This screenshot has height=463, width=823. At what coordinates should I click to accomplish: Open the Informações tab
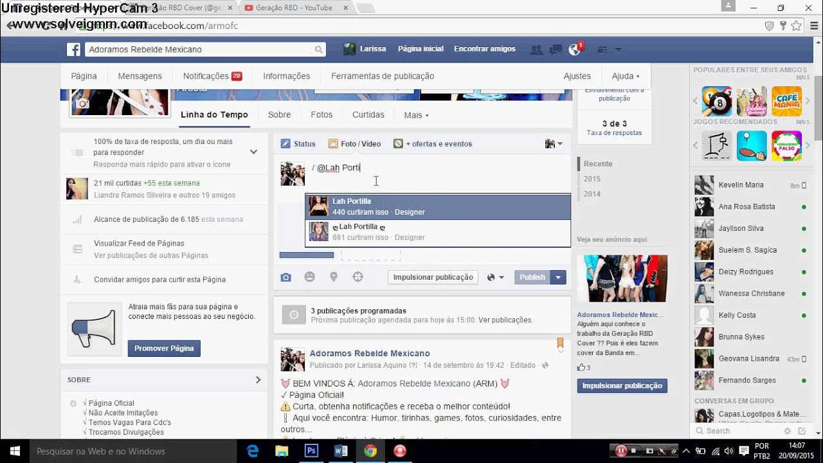[287, 76]
